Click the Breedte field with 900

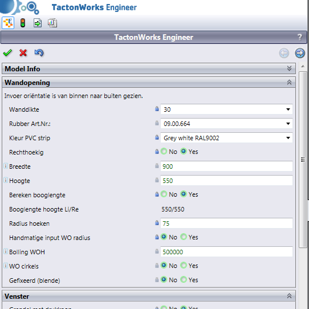226,166
